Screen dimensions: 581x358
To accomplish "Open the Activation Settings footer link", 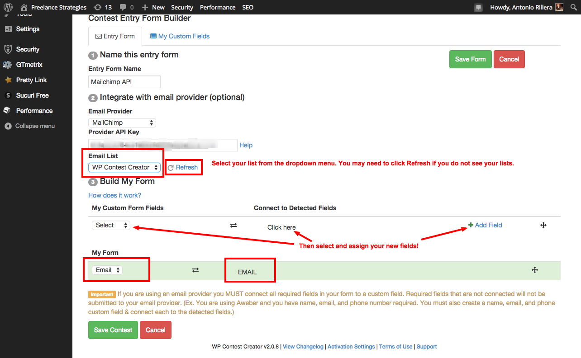I will point(351,347).
